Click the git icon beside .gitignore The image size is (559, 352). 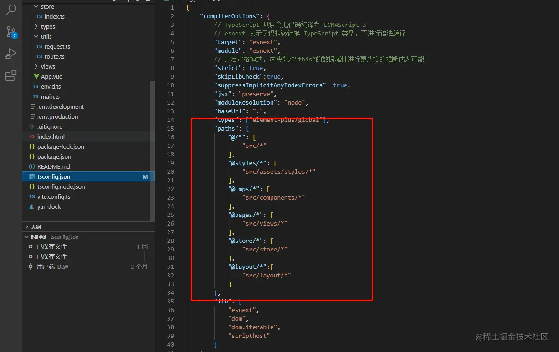point(32,126)
